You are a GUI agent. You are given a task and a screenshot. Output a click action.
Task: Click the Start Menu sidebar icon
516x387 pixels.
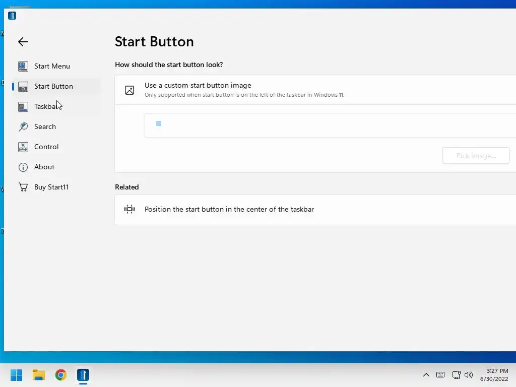(x=23, y=67)
